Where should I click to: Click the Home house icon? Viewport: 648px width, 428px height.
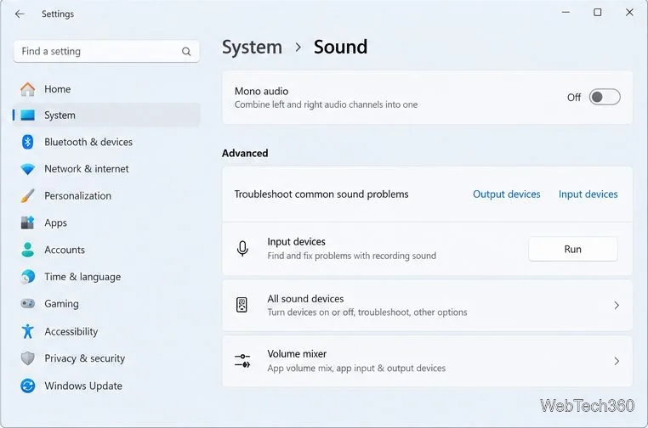[28, 89]
